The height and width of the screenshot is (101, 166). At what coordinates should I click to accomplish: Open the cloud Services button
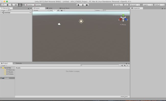point(126,5)
